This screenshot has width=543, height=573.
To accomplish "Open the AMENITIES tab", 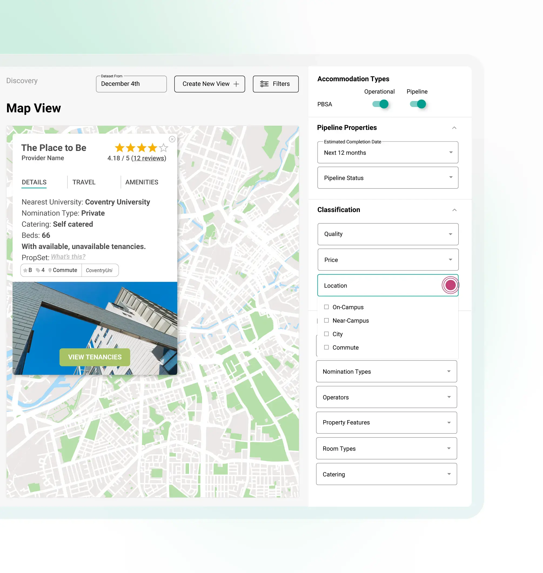I will [142, 182].
